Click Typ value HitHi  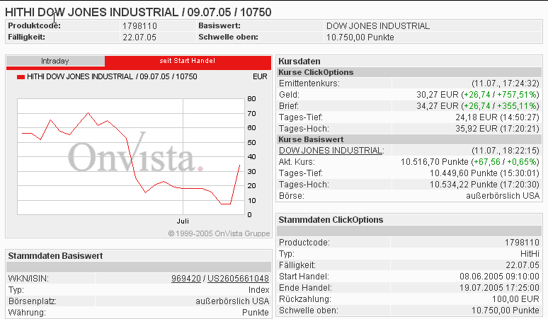[530, 254]
